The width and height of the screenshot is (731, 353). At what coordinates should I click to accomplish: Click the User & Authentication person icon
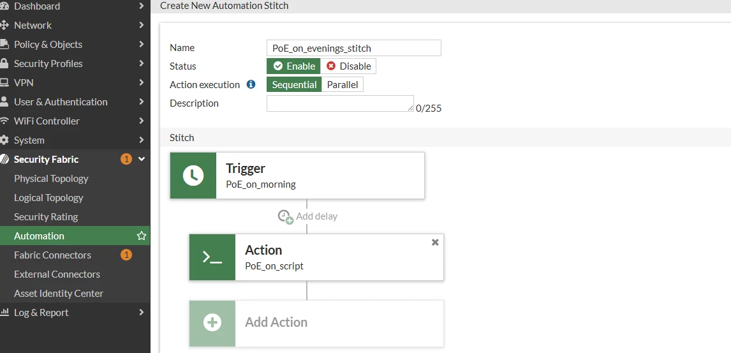4,101
